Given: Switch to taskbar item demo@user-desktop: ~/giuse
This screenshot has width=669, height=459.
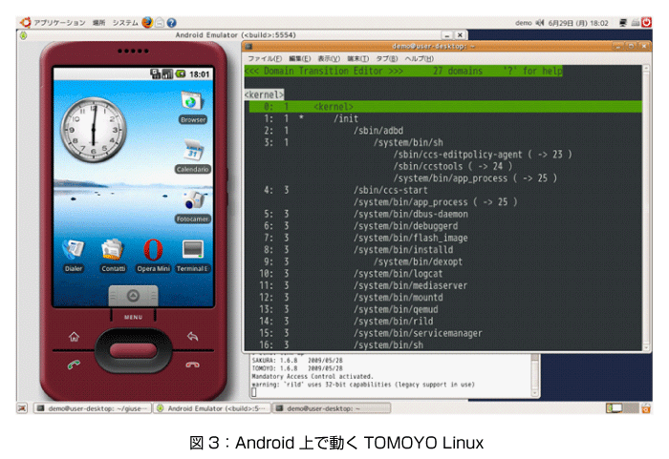Looking at the screenshot, I should (92, 408).
